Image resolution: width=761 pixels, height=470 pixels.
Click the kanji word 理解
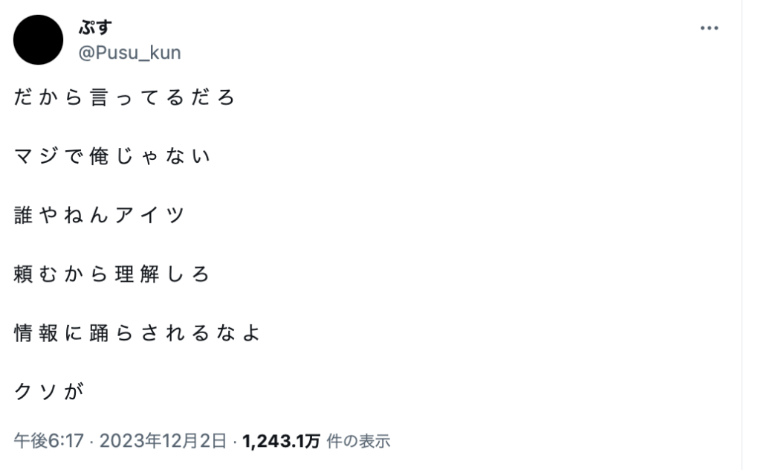tap(137, 274)
